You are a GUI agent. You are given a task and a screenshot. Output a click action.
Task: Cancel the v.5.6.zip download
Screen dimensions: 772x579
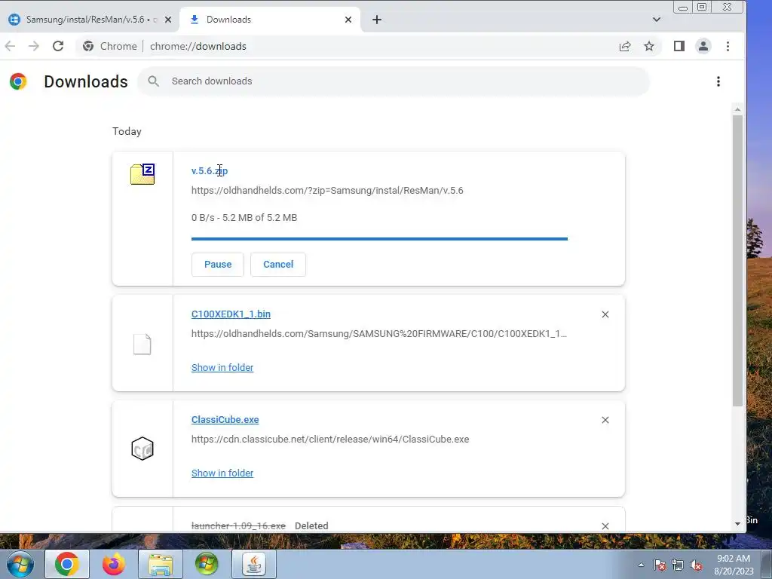(278, 265)
